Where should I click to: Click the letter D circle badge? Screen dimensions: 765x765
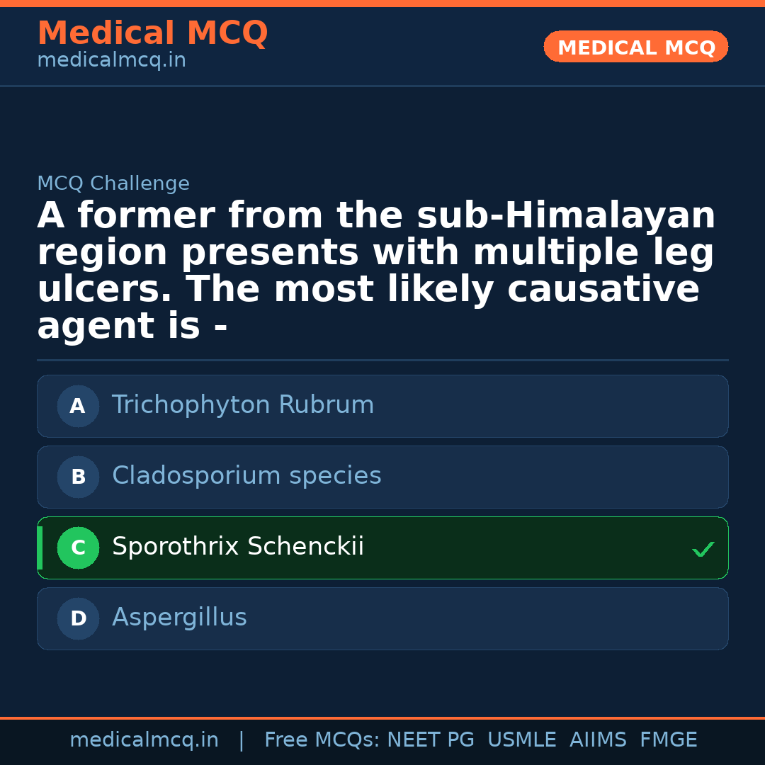pos(78,619)
